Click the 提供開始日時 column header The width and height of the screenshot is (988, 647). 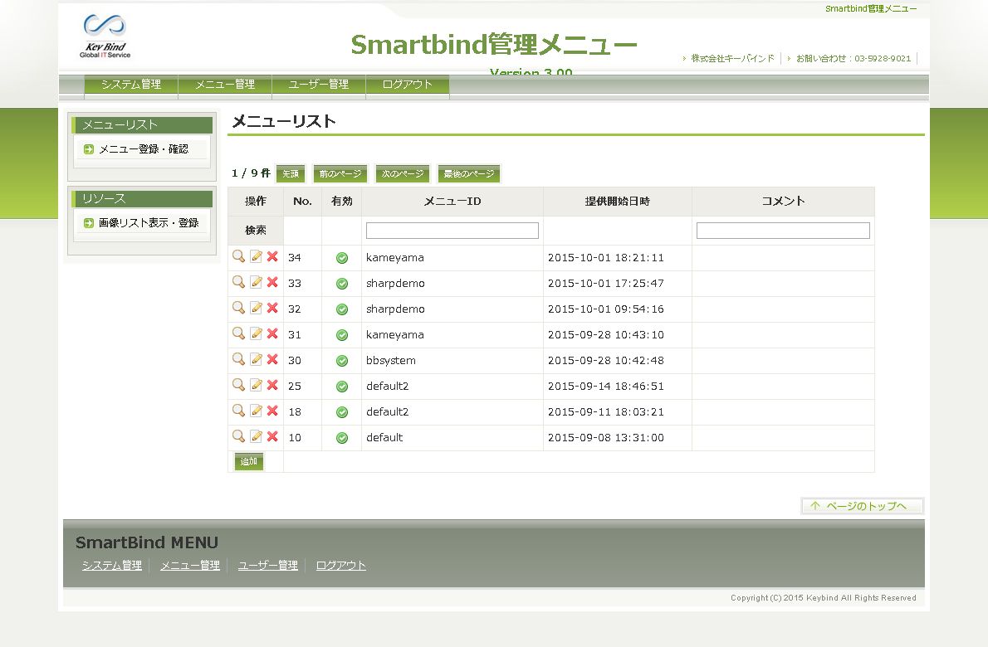(x=618, y=202)
